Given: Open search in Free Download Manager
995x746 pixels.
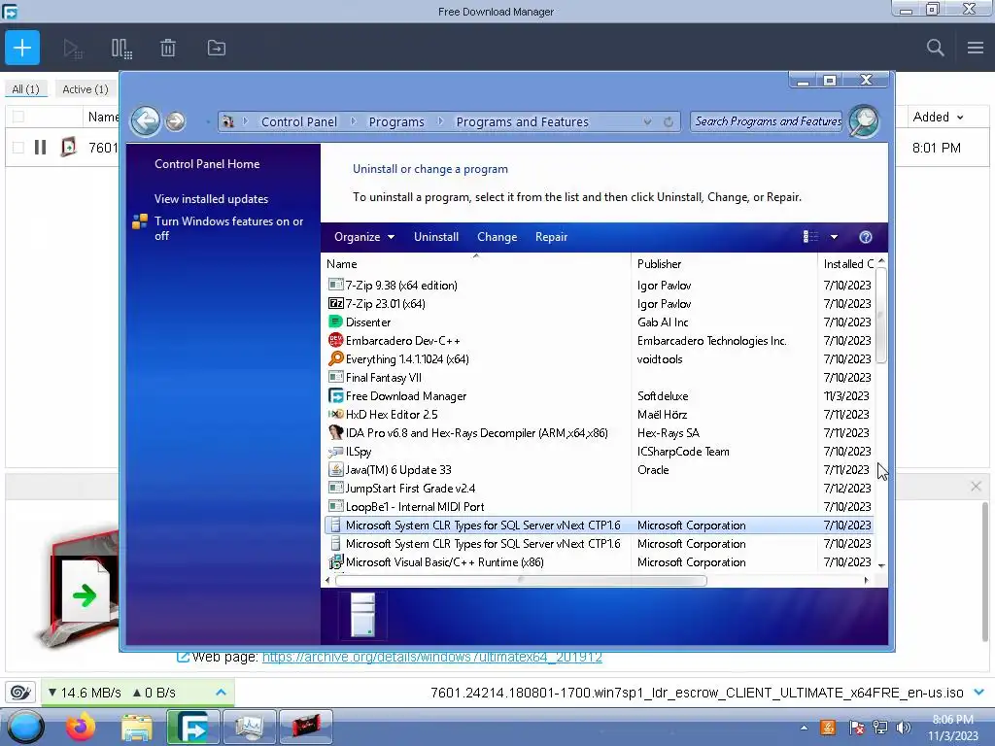Looking at the screenshot, I should tap(935, 48).
